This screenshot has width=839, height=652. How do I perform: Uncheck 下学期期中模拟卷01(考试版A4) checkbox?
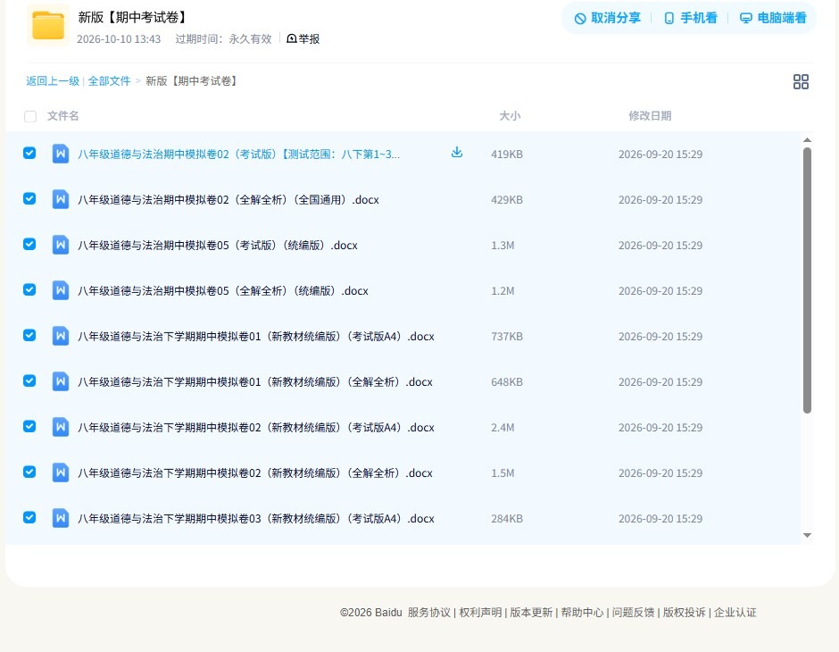(29, 335)
